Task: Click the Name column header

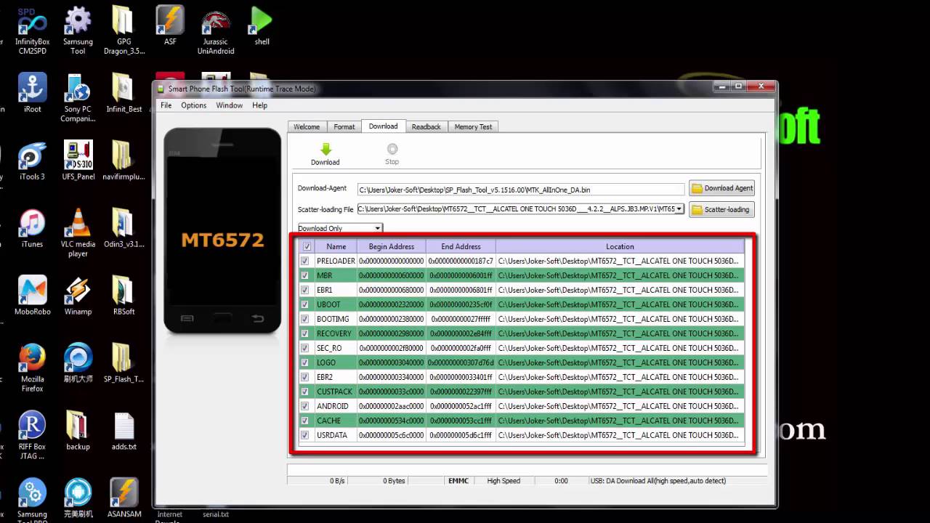Action: pos(336,246)
